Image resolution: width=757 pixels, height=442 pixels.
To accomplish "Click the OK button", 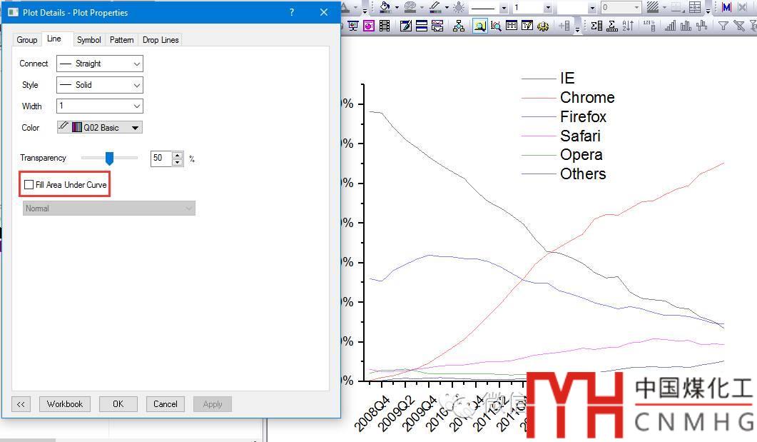I will point(118,404).
